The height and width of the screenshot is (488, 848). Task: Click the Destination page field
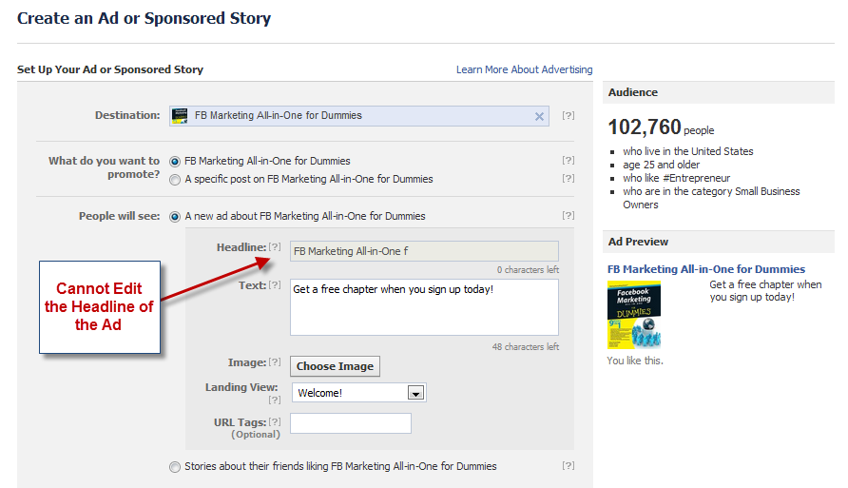pyautogui.click(x=359, y=116)
